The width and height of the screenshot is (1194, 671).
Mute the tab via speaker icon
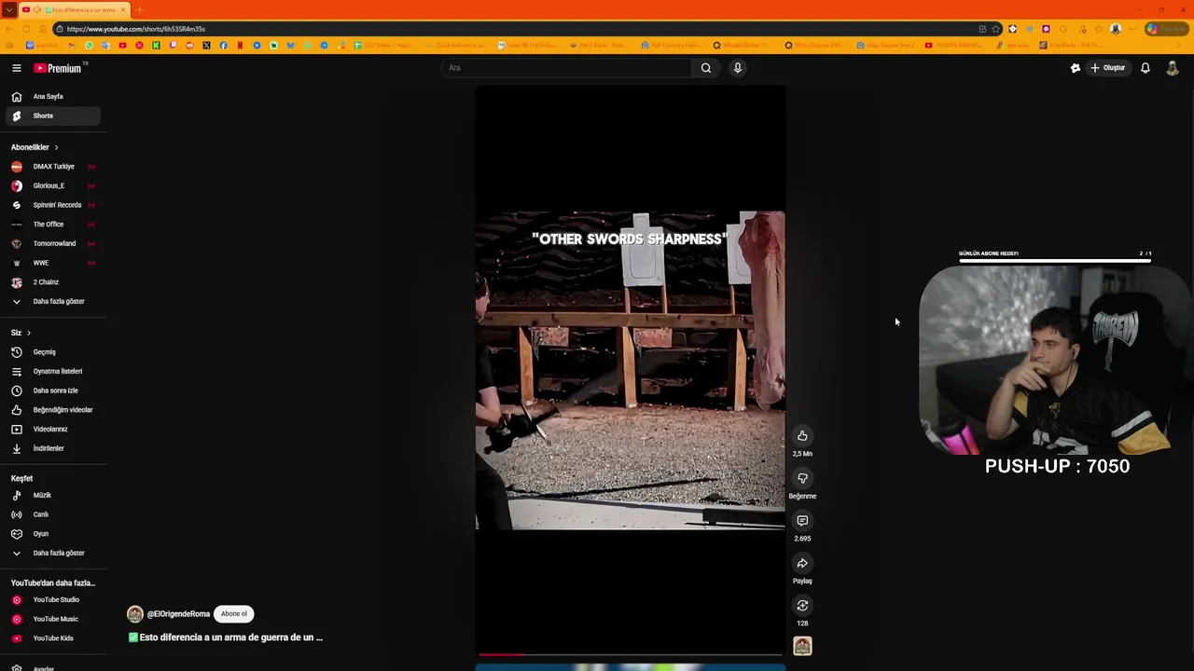[36, 9]
